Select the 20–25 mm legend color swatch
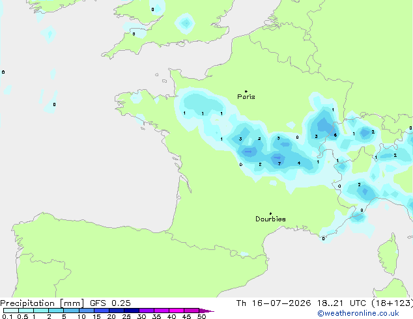This screenshot has height=319, width=413. tap(117, 311)
